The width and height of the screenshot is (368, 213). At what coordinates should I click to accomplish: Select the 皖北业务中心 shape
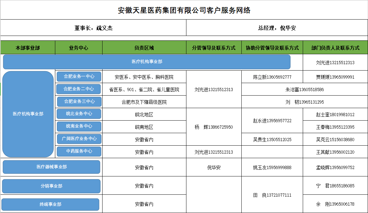point(79,114)
